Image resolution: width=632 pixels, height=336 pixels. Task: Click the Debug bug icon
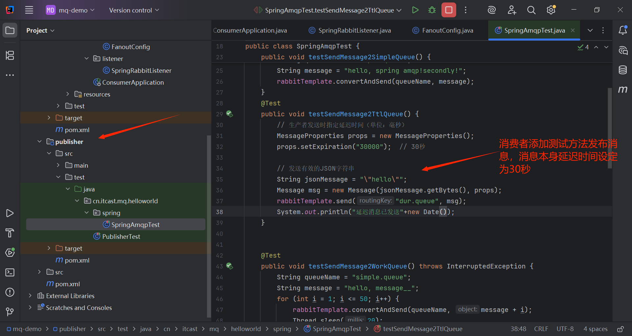(432, 10)
